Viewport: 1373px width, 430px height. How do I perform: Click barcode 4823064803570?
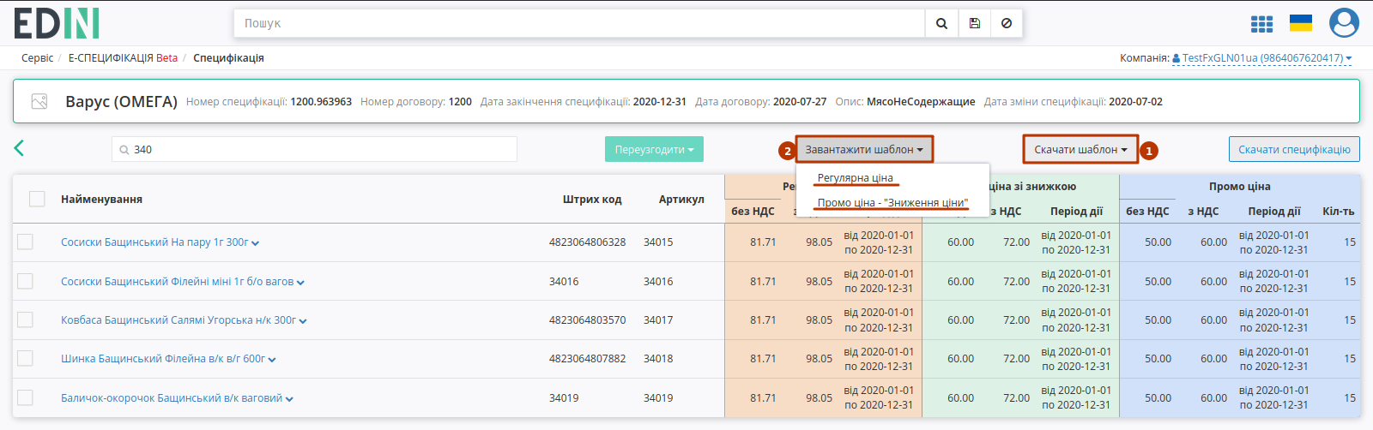pyautogui.click(x=587, y=320)
